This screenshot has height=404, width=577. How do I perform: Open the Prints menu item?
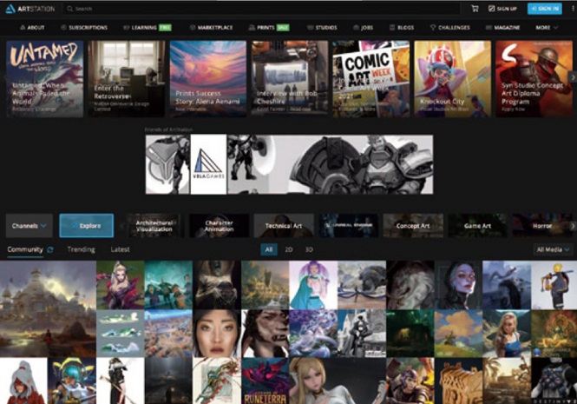(269, 27)
